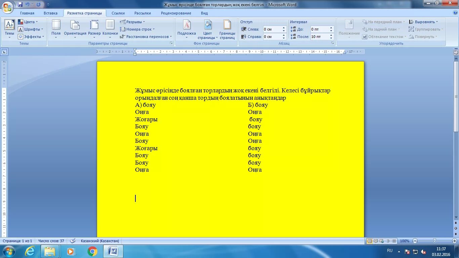The width and height of the screenshot is (459, 258).
Task: Open Windows Media Player from taskbar
Action: coord(71,251)
